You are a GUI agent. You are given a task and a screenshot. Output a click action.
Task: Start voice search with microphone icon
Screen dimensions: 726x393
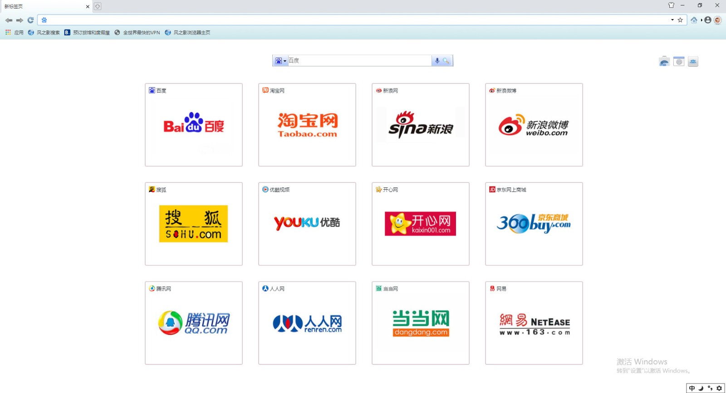tap(437, 61)
